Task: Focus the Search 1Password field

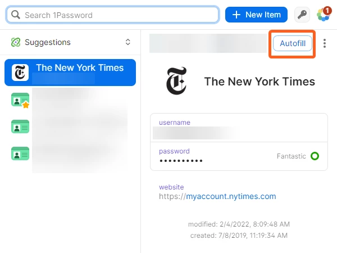Action: pos(113,15)
